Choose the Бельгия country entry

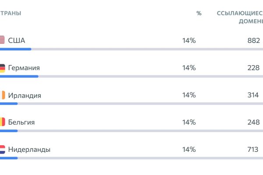pos(21,122)
